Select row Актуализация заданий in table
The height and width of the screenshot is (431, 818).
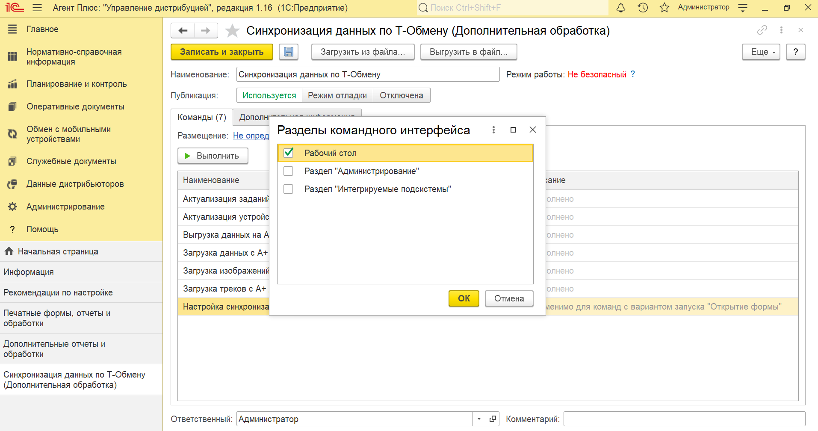[224, 199]
